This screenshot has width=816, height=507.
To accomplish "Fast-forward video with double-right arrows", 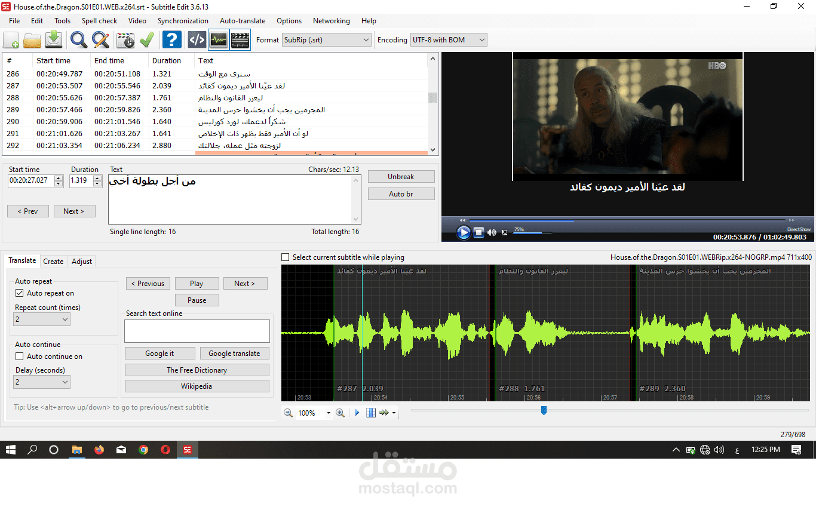I will pos(792,220).
